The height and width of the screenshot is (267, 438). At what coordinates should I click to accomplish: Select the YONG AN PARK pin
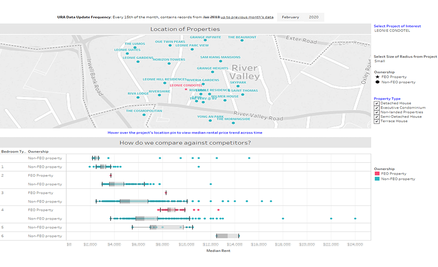pyautogui.click(x=210, y=121)
